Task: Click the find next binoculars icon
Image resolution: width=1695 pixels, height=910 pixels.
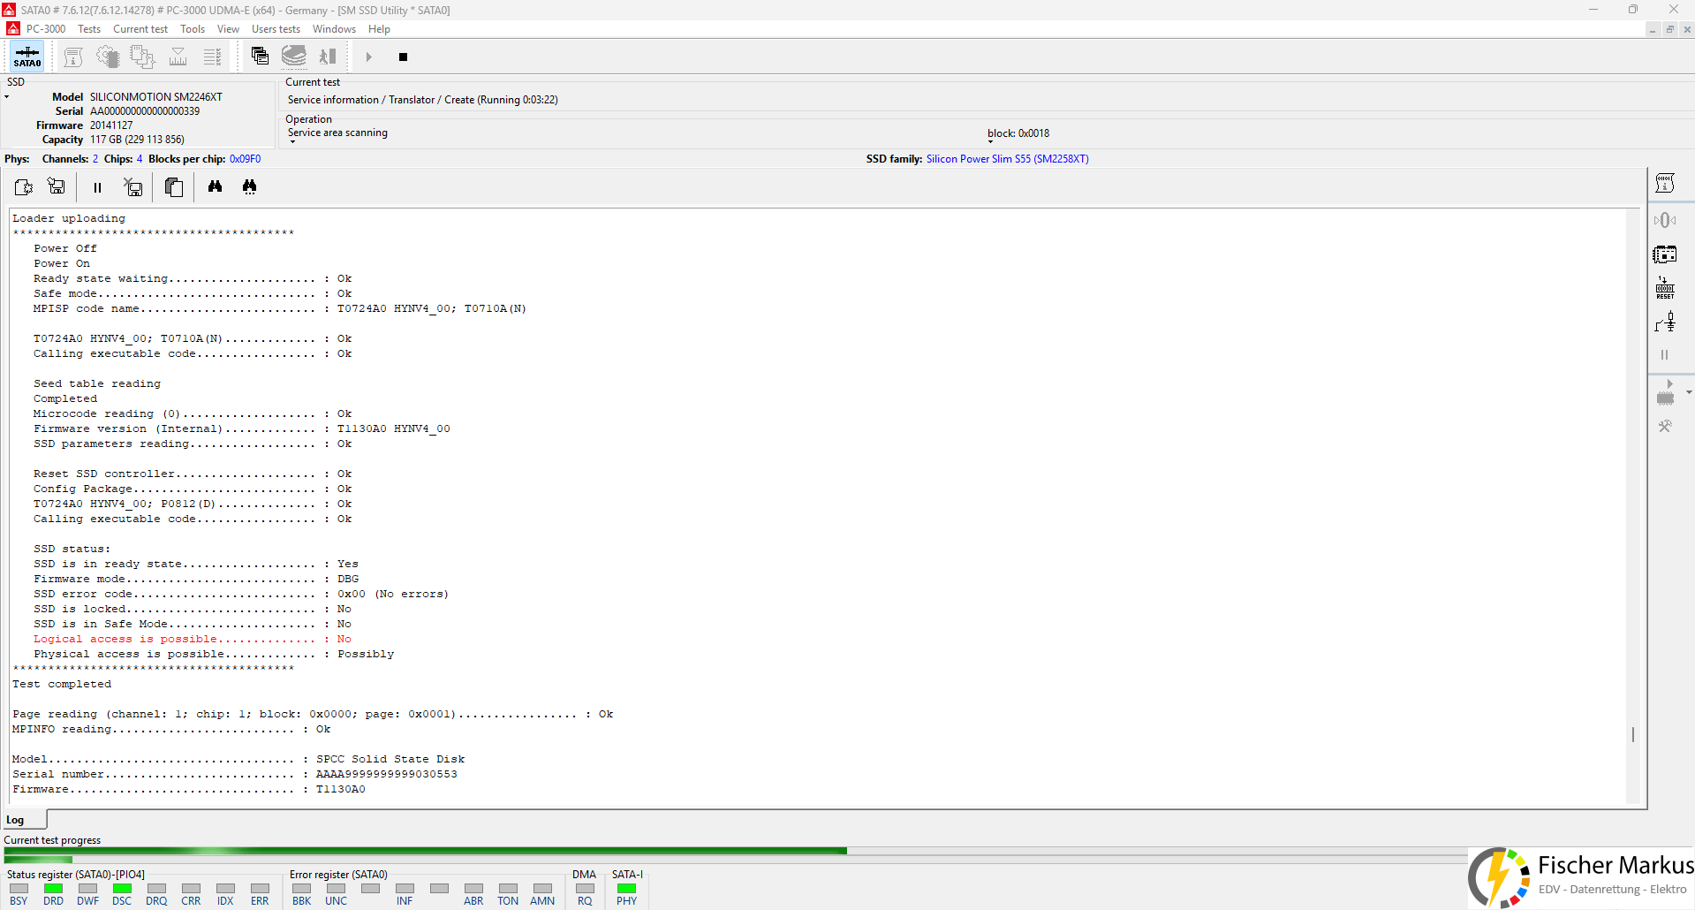Action: click(x=250, y=186)
